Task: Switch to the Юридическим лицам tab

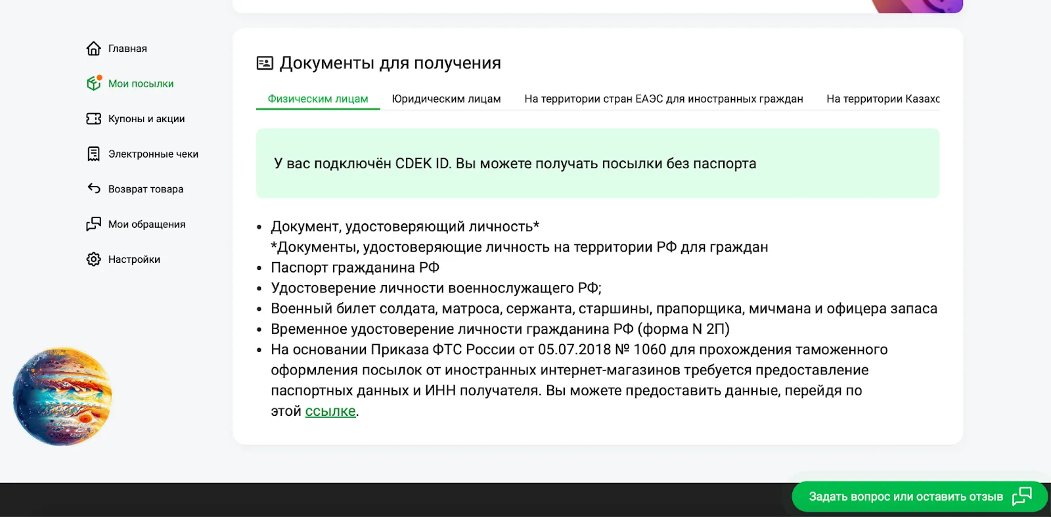Action: click(x=446, y=99)
